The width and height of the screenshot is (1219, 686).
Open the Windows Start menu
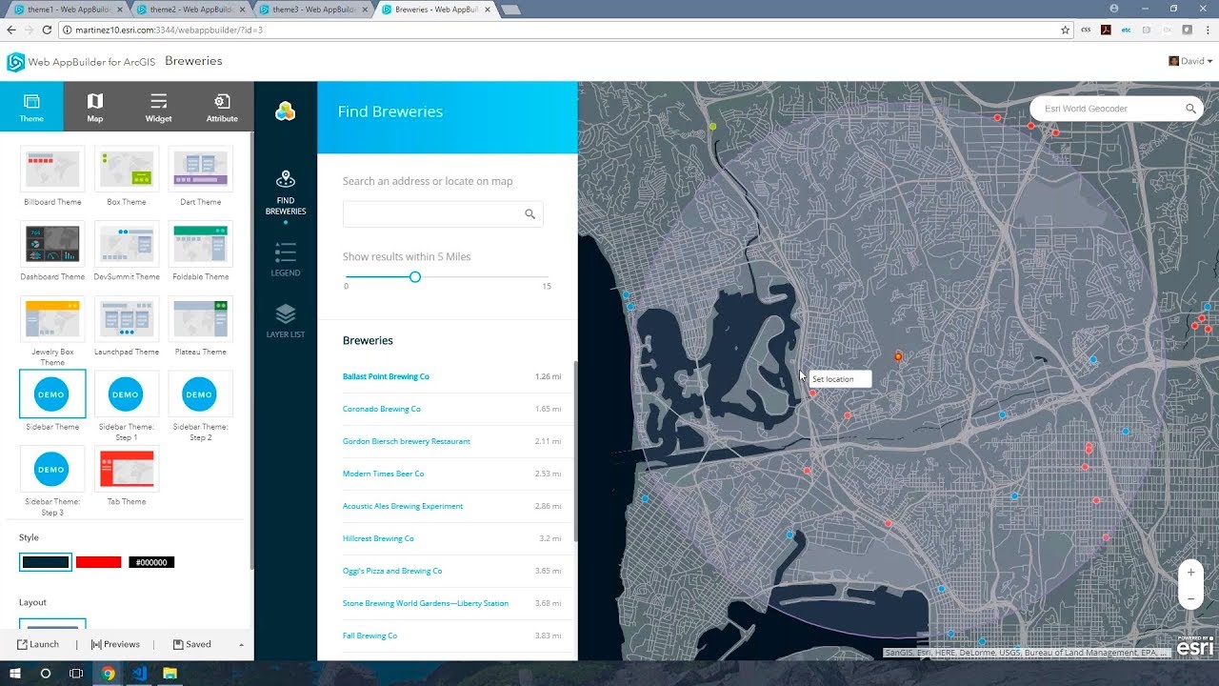(13, 674)
